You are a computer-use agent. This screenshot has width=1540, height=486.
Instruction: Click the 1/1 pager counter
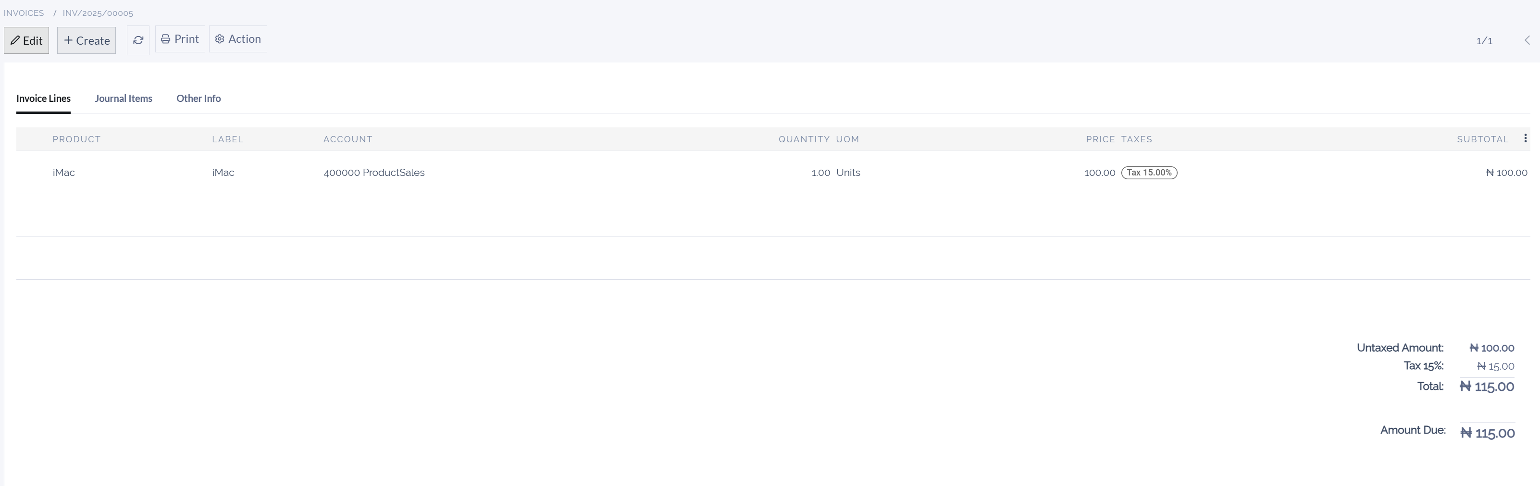point(1484,41)
